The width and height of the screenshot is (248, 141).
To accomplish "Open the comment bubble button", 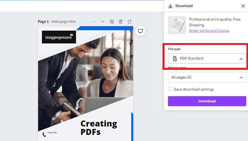I will [140, 31].
